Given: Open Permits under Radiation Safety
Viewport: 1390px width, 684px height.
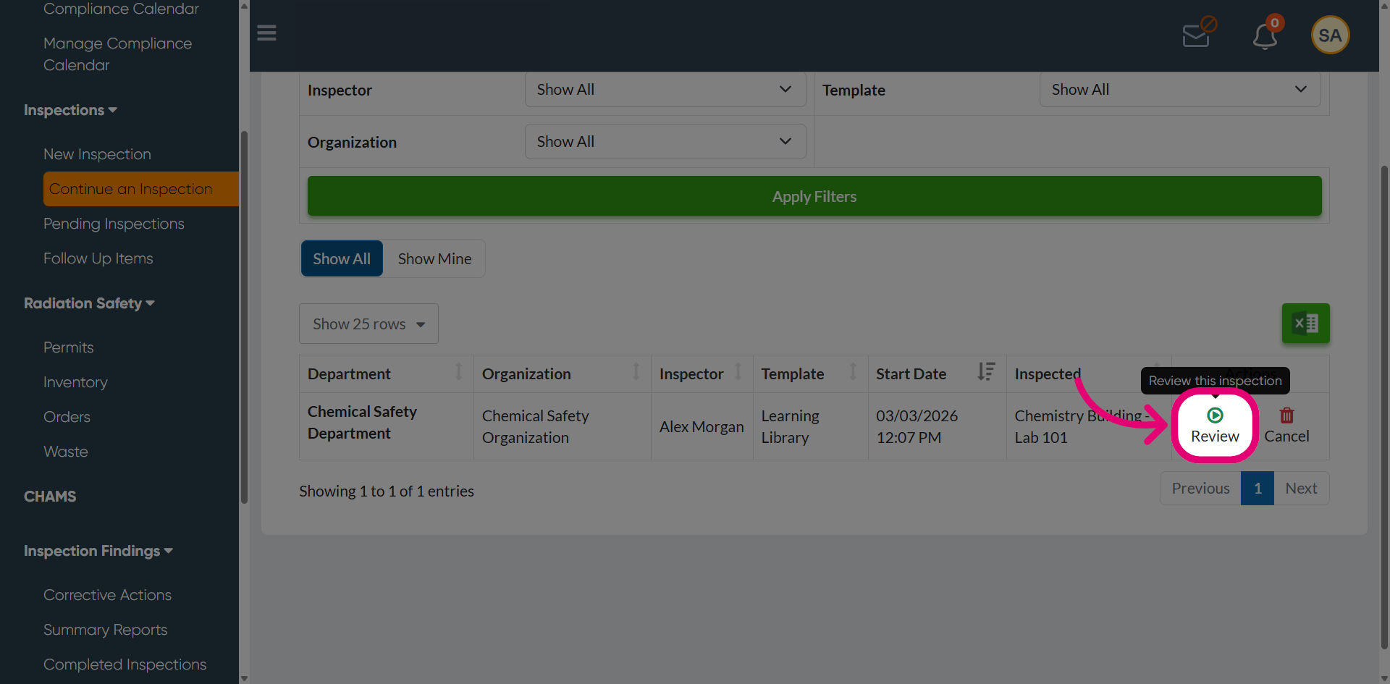Looking at the screenshot, I should [x=68, y=347].
